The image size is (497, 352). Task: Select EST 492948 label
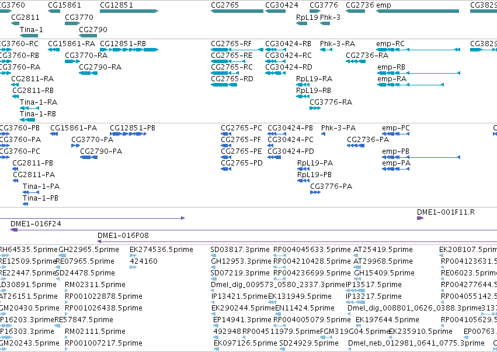[x=227, y=332]
